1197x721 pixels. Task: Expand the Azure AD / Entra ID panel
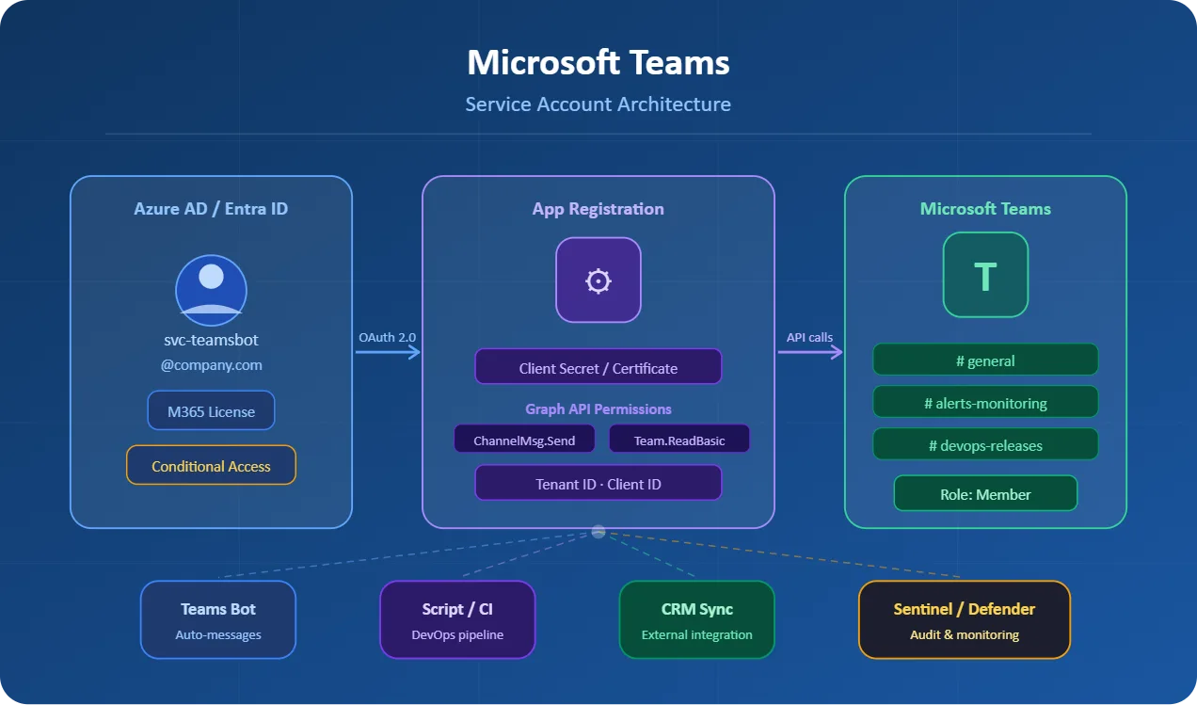tap(211, 208)
